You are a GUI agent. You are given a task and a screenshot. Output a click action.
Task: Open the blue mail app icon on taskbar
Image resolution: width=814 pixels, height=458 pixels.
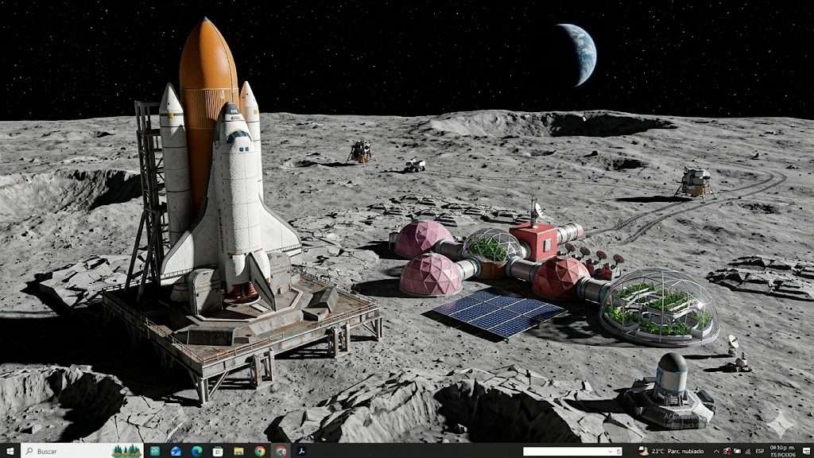[x=176, y=452]
